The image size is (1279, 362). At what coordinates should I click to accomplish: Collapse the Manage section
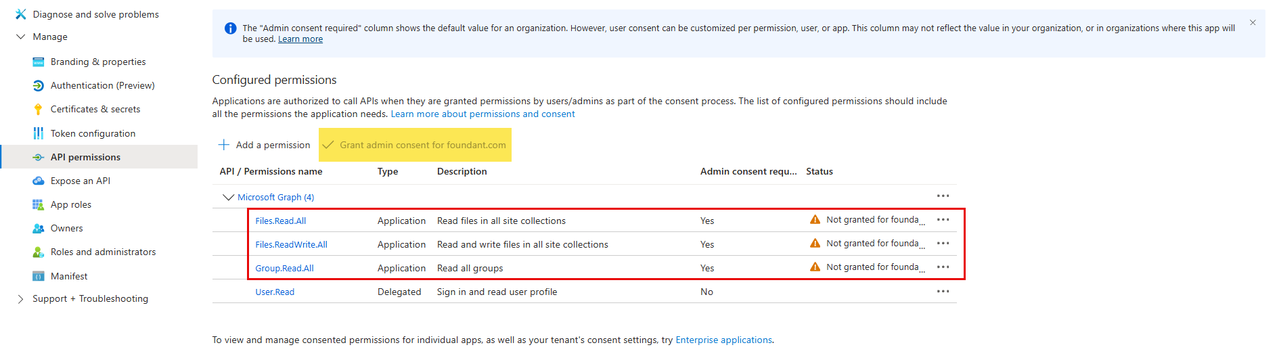pos(20,37)
